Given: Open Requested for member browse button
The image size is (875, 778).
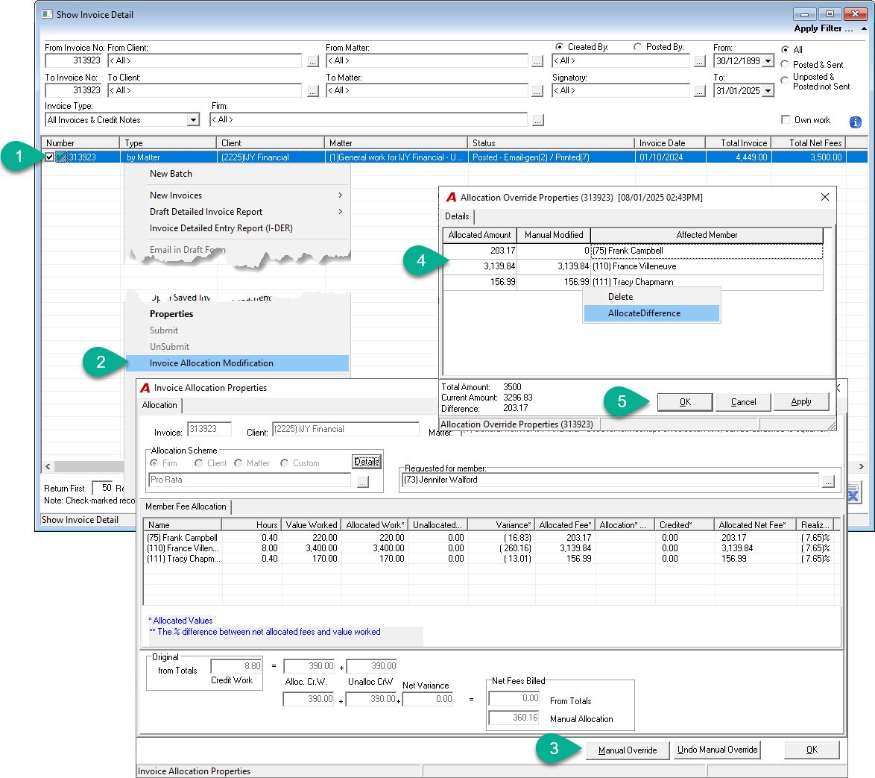Looking at the screenshot, I should (x=828, y=481).
